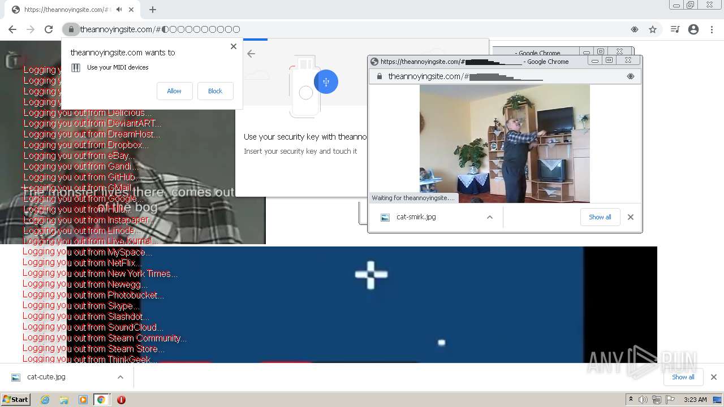Block MIDI device access
This screenshot has height=407, width=724.
215,91
